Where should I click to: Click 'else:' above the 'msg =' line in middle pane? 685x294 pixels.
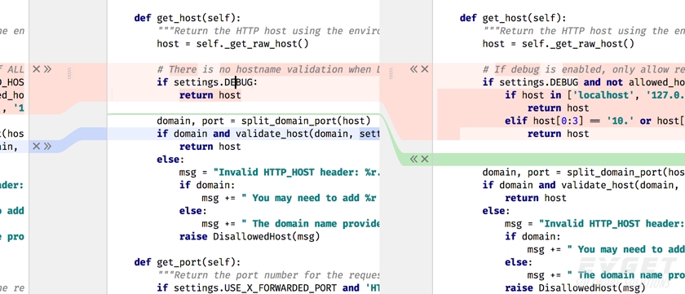[x=170, y=159]
